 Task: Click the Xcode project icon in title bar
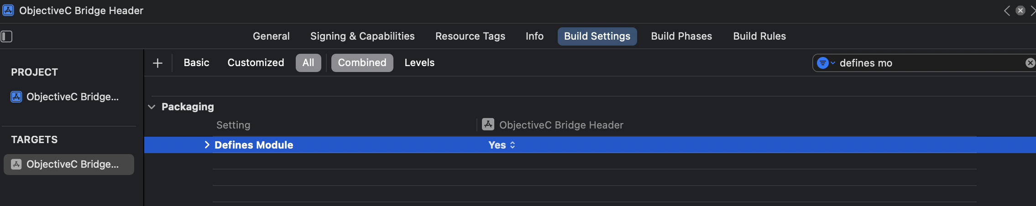[x=8, y=10]
